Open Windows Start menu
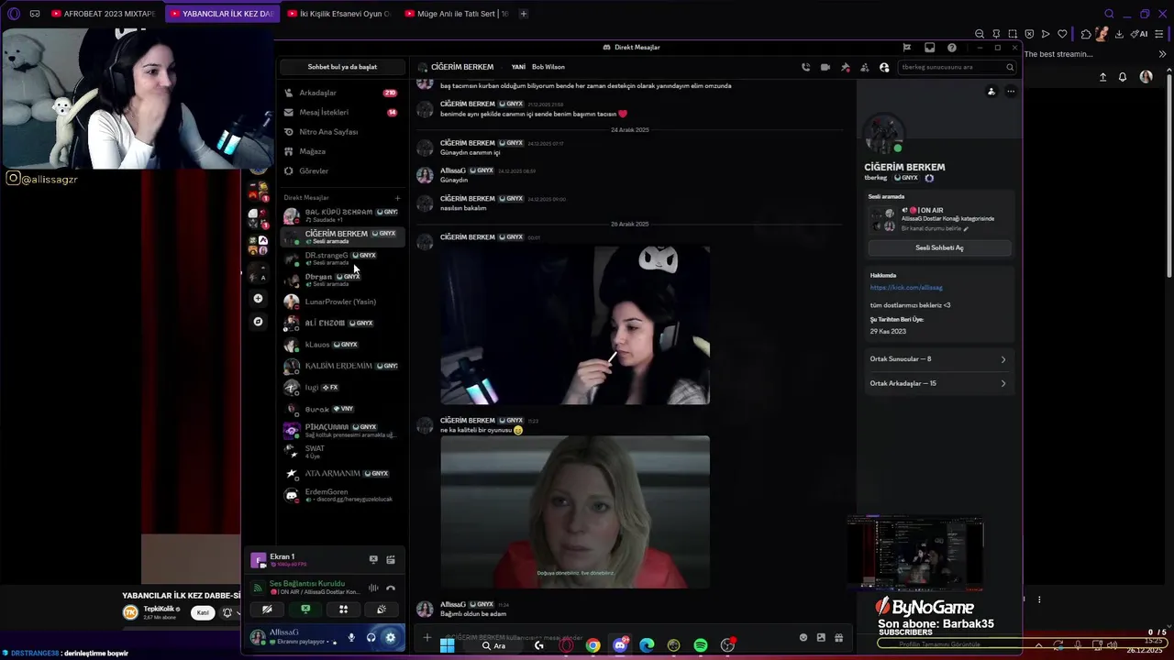This screenshot has width=1174, height=660. [x=447, y=645]
